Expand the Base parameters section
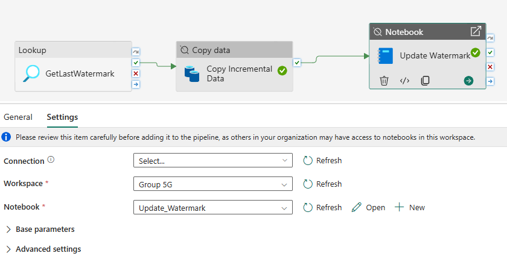507x262 pixels. coord(40,229)
